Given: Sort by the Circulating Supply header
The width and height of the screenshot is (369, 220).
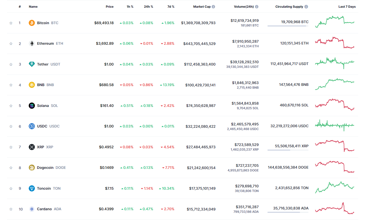Looking at the screenshot, I should pyautogui.click(x=289, y=7).
